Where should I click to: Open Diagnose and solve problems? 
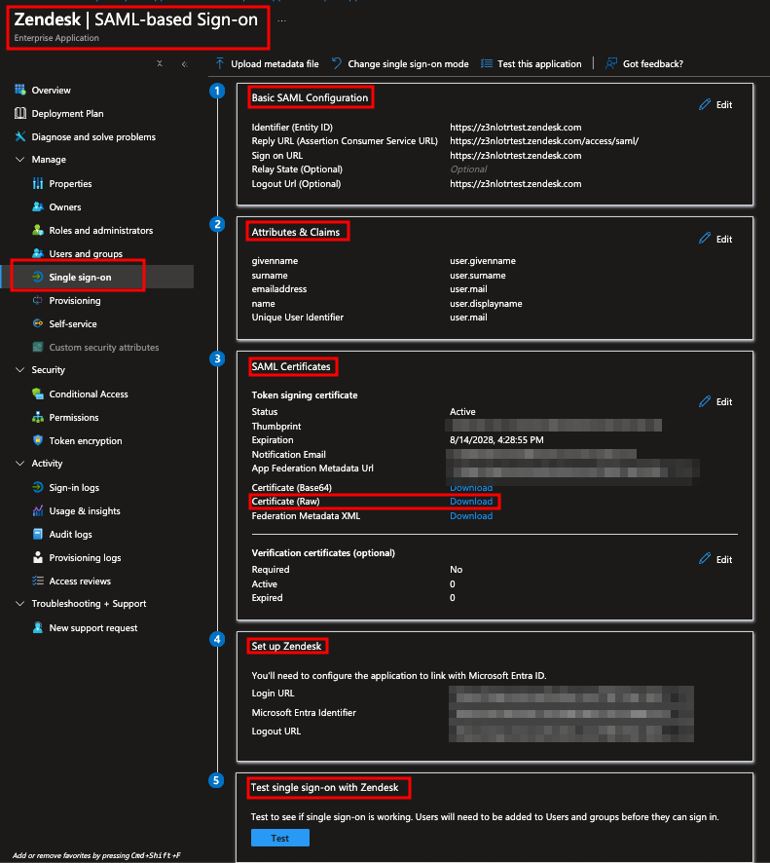pos(93,136)
